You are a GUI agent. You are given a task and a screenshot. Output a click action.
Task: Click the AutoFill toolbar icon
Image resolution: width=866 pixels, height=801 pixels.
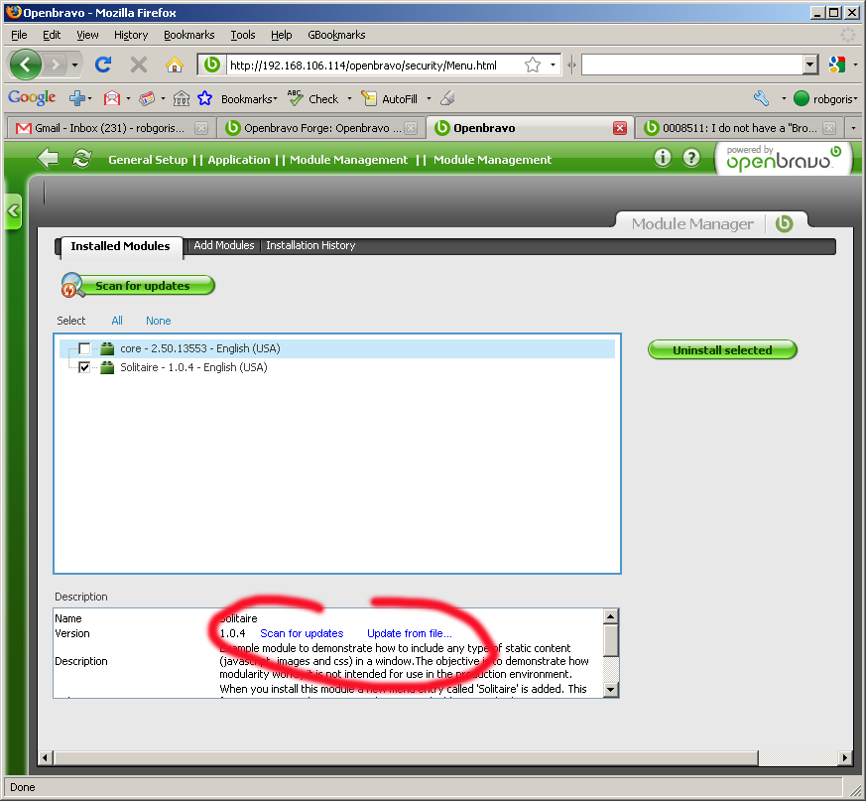coord(368,98)
